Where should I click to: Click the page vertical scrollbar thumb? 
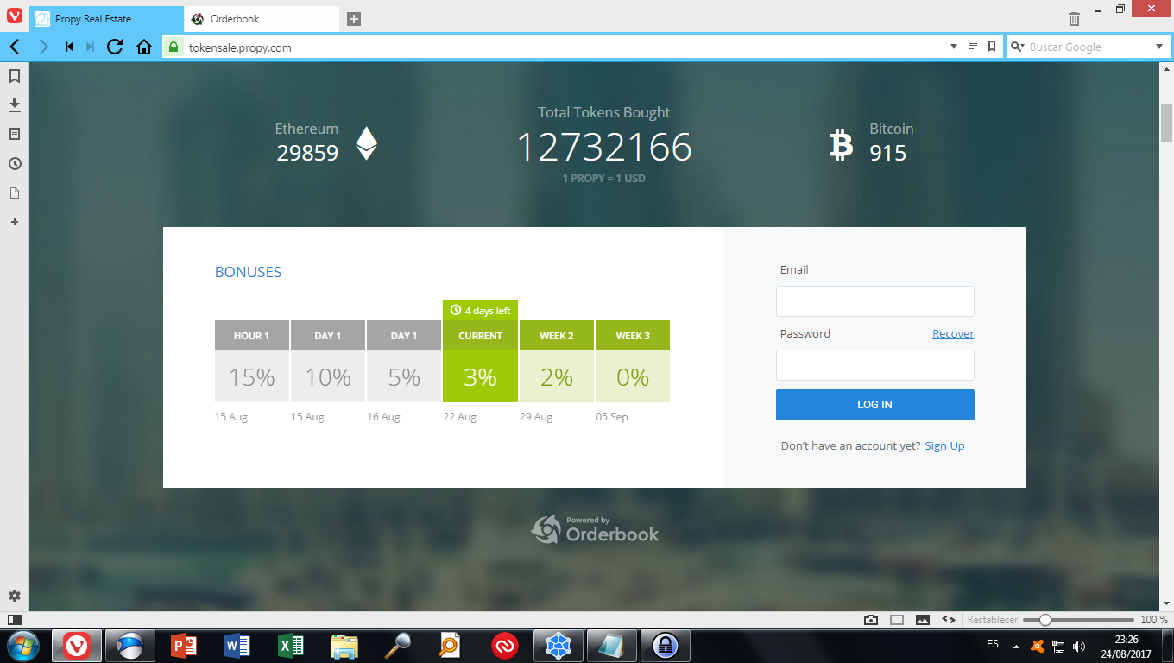(x=1166, y=123)
